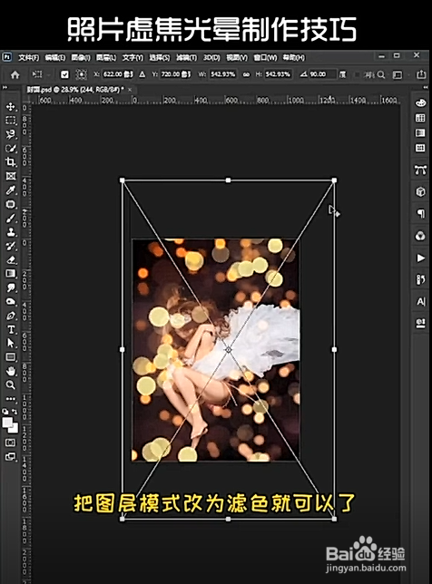The height and width of the screenshot is (584, 432).
Task: Select the Path Selection tool
Action: coord(10,343)
